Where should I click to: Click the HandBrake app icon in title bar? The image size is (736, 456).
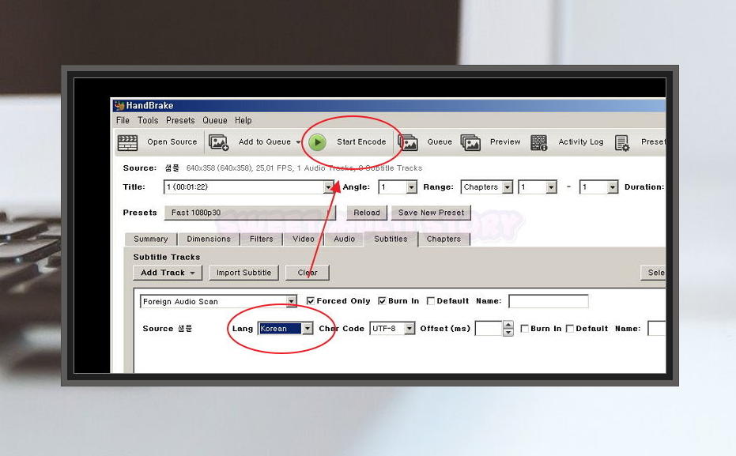(119, 106)
